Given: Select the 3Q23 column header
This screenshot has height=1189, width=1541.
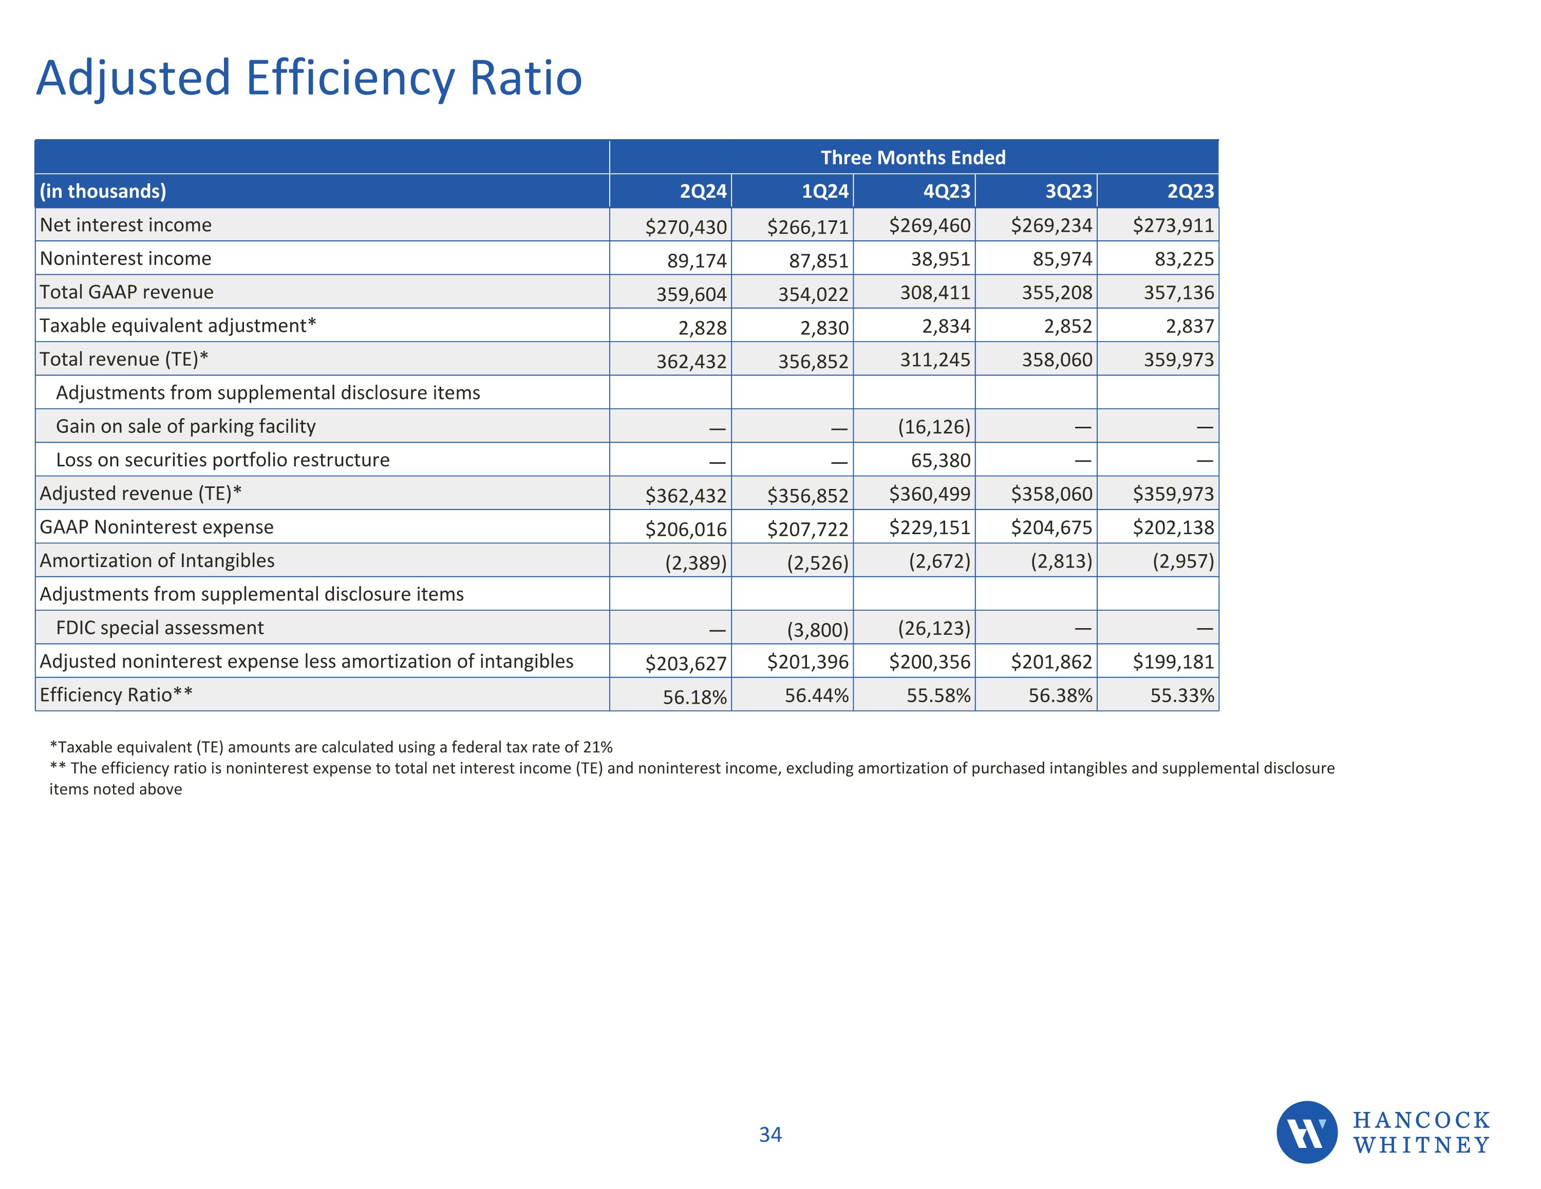Looking at the screenshot, I should [x=1068, y=191].
